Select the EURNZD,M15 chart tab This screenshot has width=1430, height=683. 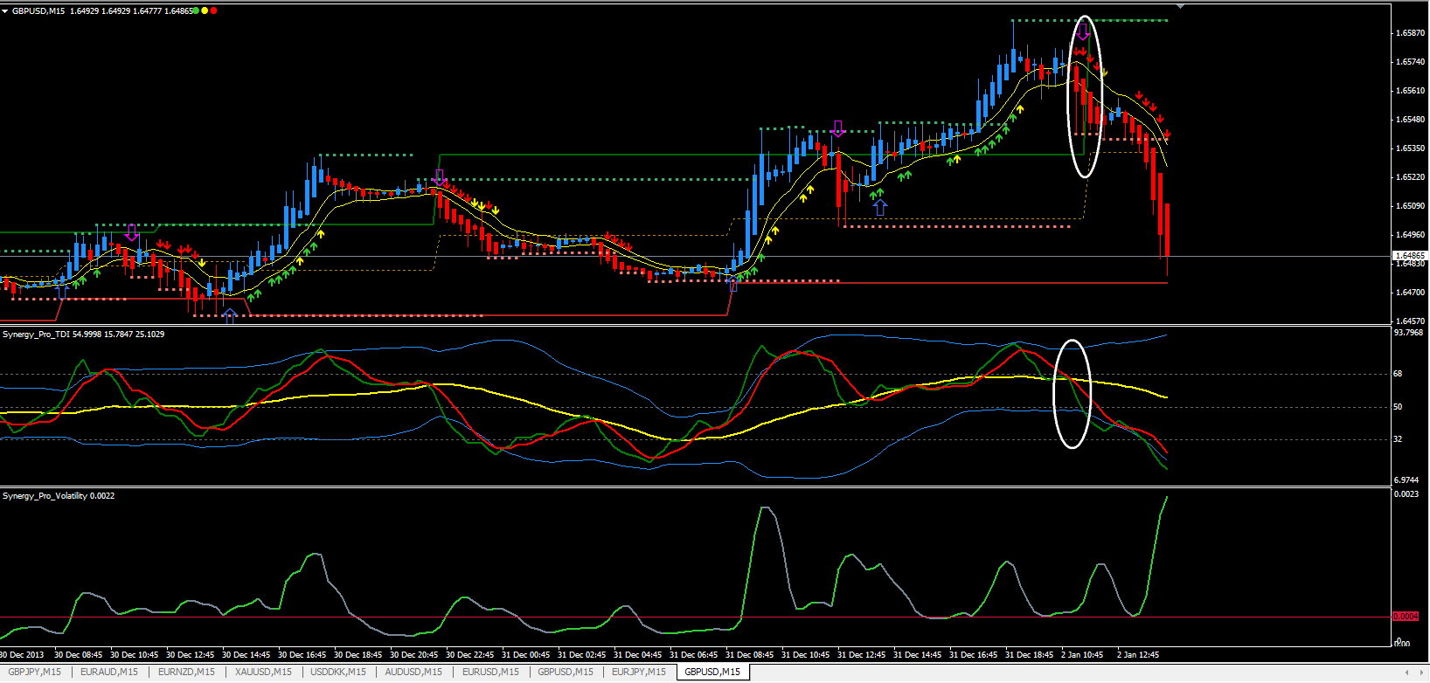(x=186, y=673)
